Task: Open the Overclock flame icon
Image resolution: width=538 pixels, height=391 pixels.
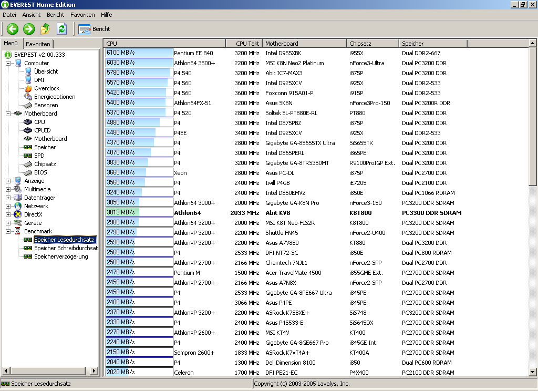Action: pyautogui.click(x=28, y=88)
